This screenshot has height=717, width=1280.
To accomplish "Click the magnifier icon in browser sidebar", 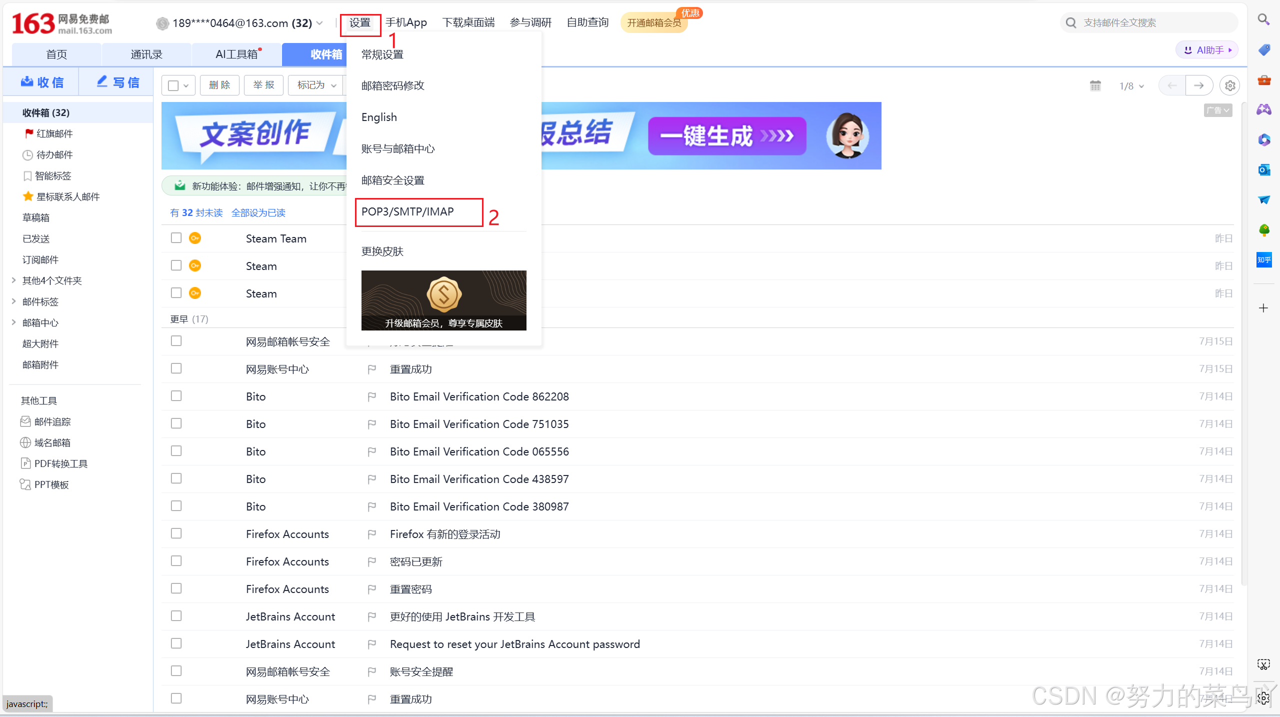I will [x=1264, y=20].
